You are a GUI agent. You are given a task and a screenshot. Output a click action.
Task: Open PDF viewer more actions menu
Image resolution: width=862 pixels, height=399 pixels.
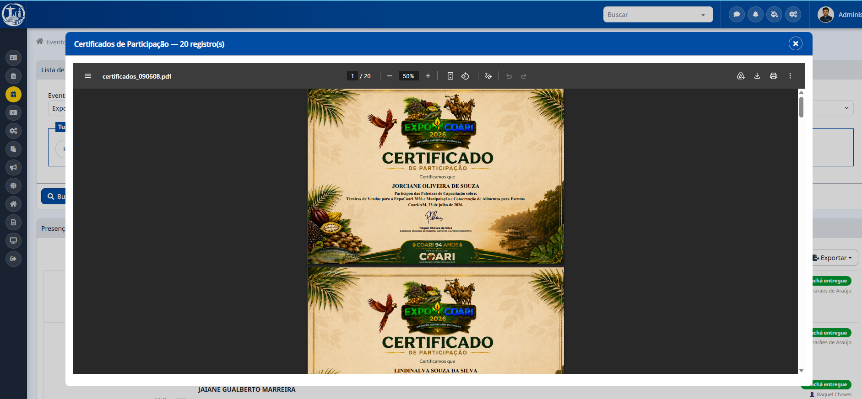(790, 76)
